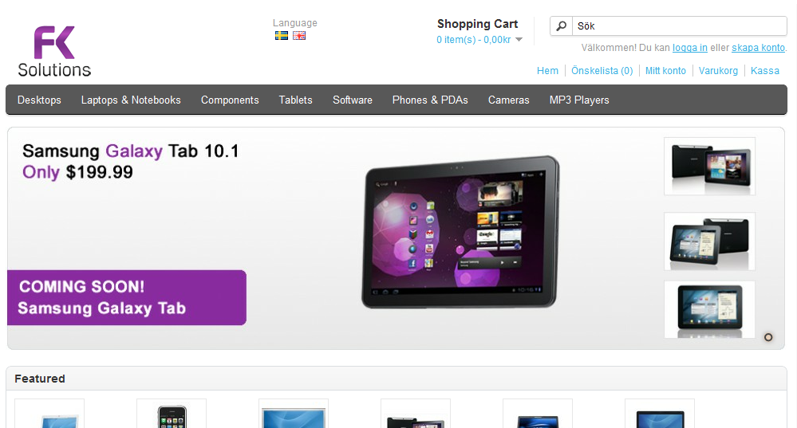Open the Önskelista (0) link

pyautogui.click(x=602, y=71)
